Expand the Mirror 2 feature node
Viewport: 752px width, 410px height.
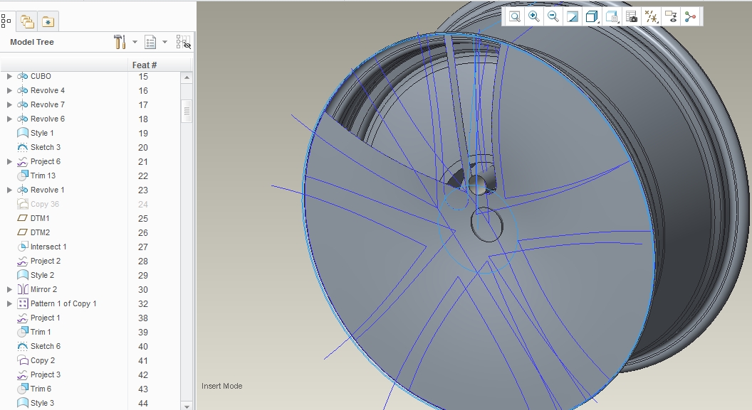click(9, 289)
